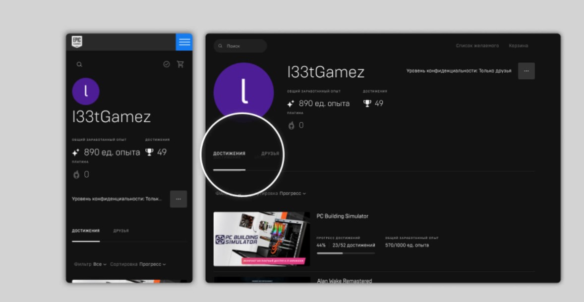Image resolution: width=584 pixels, height=302 pixels.
Task: Click the Поиск search field
Action: click(240, 46)
